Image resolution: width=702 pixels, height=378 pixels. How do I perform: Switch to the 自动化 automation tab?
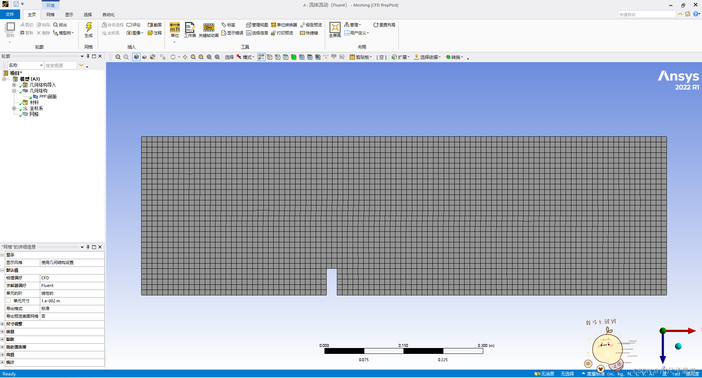[108, 15]
